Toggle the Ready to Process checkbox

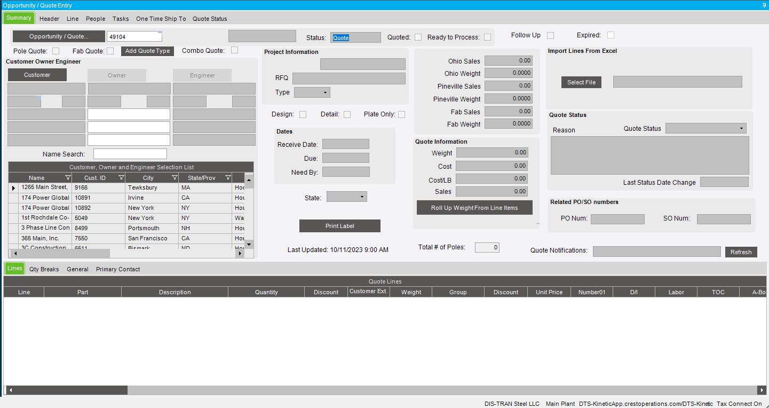(487, 37)
